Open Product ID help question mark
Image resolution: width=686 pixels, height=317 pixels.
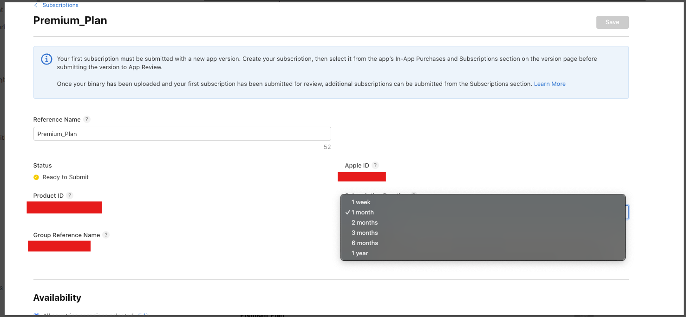70,195
